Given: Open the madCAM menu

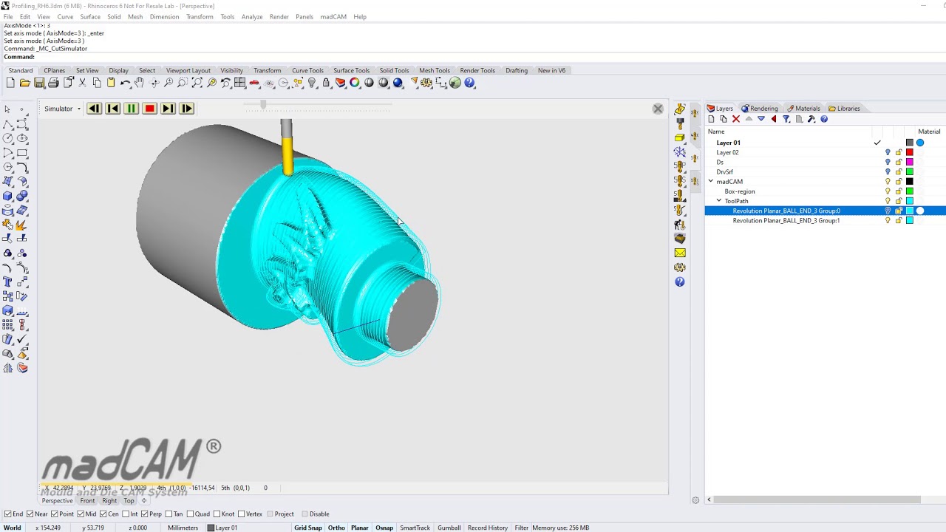Looking at the screenshot, I should coord(333,17).
